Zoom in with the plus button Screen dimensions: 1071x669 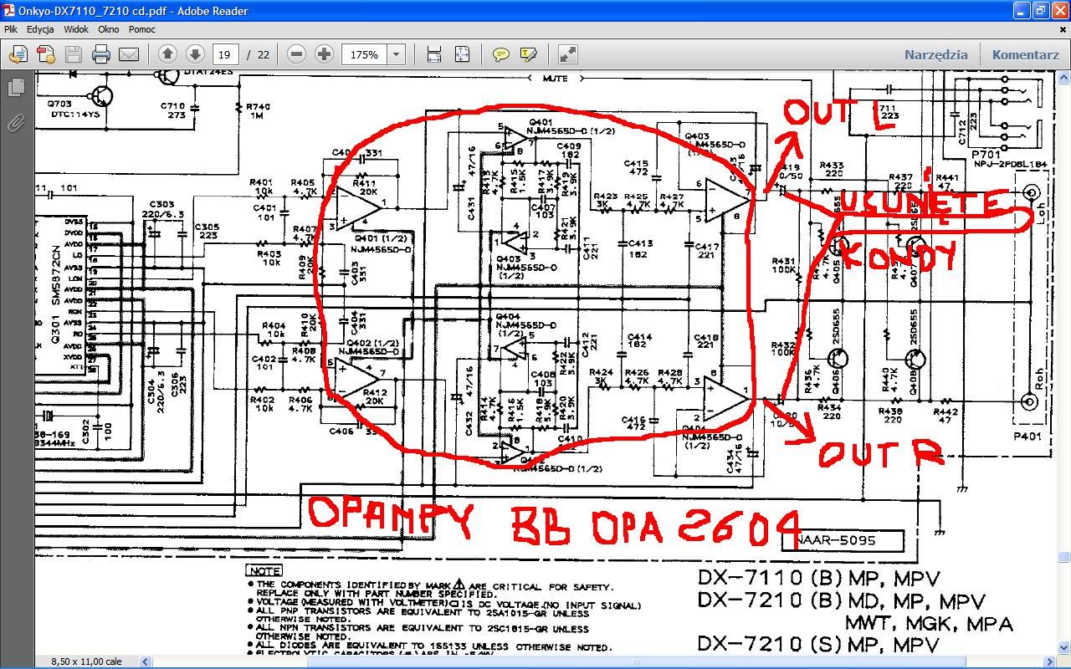tap(324, 54)
